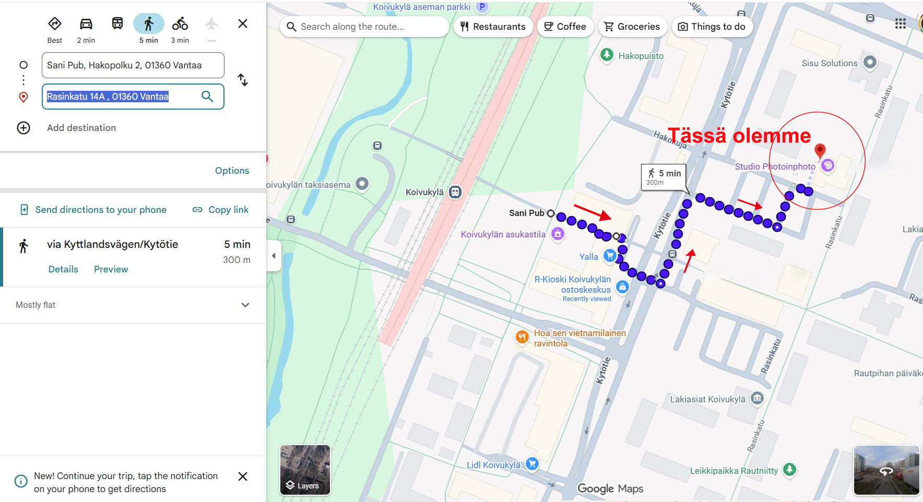
Task: Open route Options
Action: pyautogui.click(x=232, y=171)
